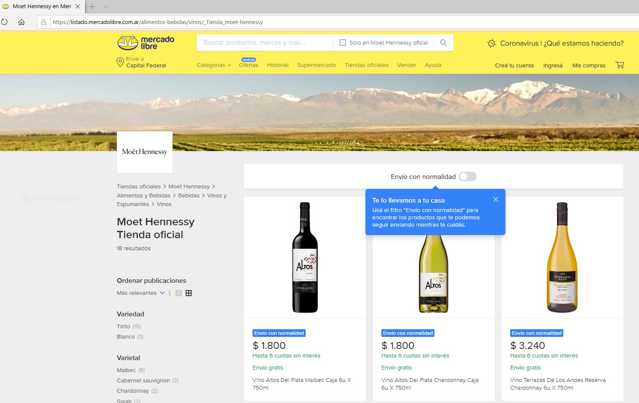Reload the page with refresh icon
Viewport: 639px width, 403px height.
tap(5, 22)
